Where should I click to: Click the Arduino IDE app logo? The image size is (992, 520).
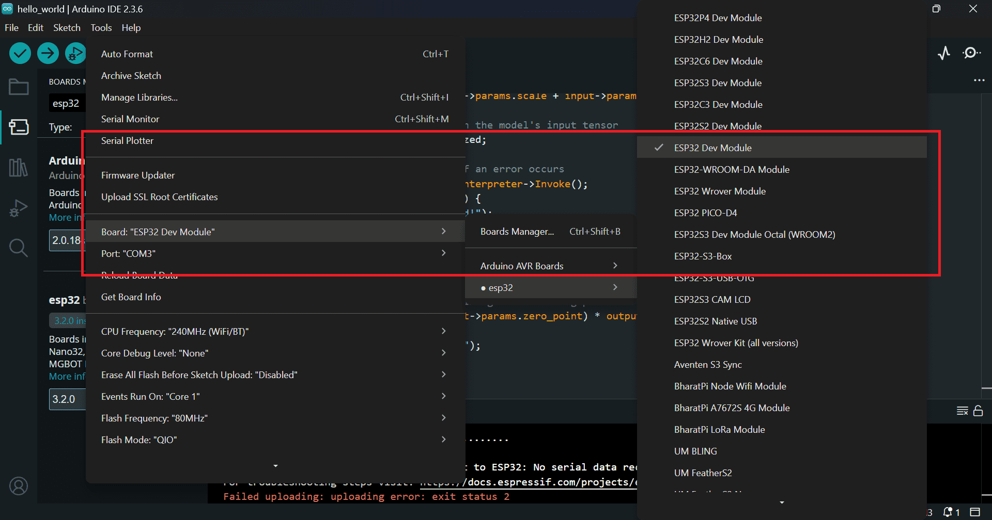[7, 9]
